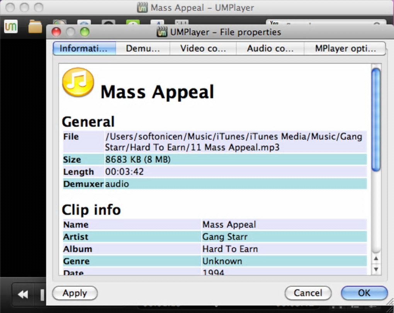
Task: Click the scrollbar down arrow
Action: coord(376,269)
